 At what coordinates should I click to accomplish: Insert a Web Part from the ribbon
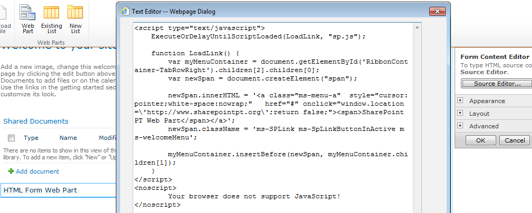pos(28,18)
